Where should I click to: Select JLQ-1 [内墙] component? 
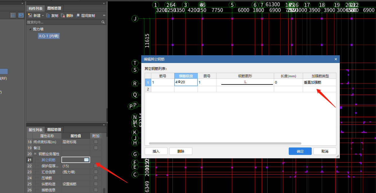coord(49,36)
